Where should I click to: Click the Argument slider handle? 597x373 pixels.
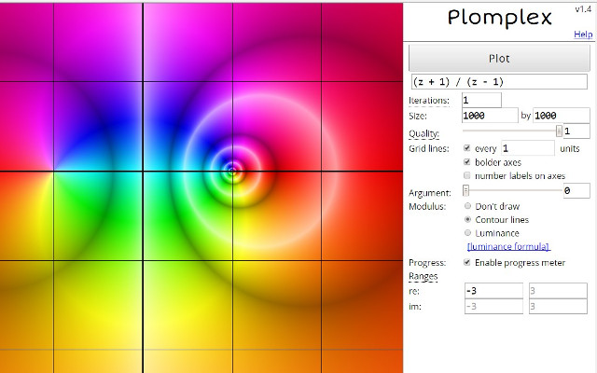465,190
